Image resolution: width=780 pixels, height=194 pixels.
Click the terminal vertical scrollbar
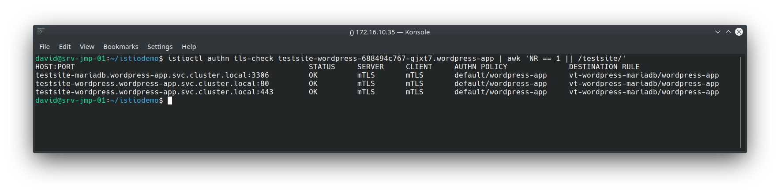point(740,102)
